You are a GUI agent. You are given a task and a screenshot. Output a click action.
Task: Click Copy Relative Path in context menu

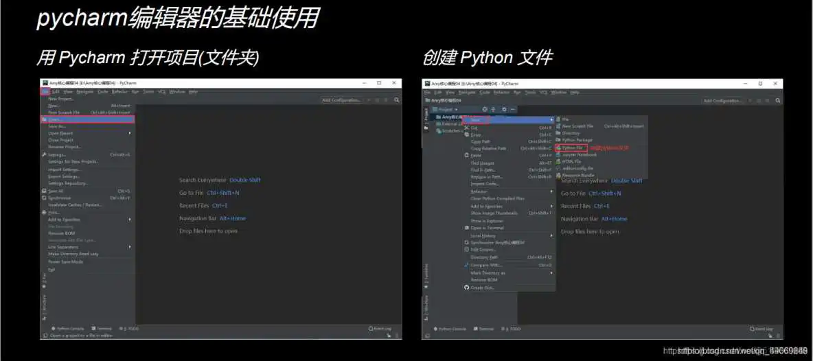(x=488, y=149)
